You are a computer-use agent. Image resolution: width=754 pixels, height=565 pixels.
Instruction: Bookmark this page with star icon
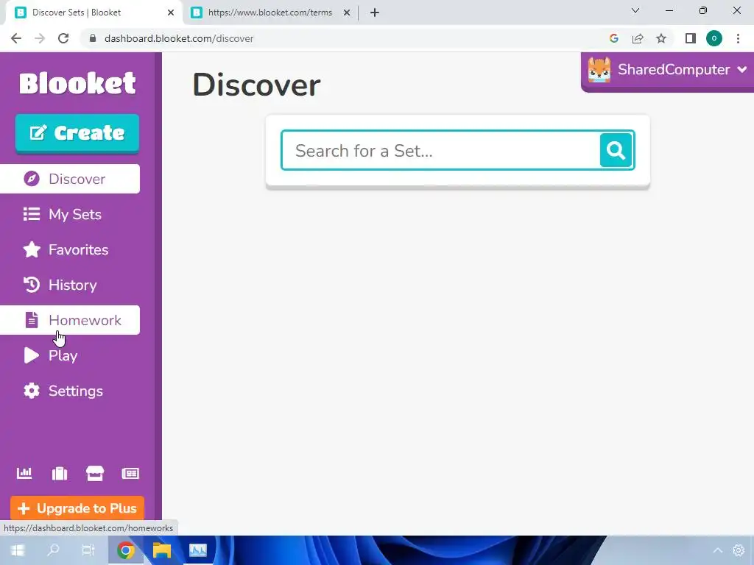[x=661, y=38]
